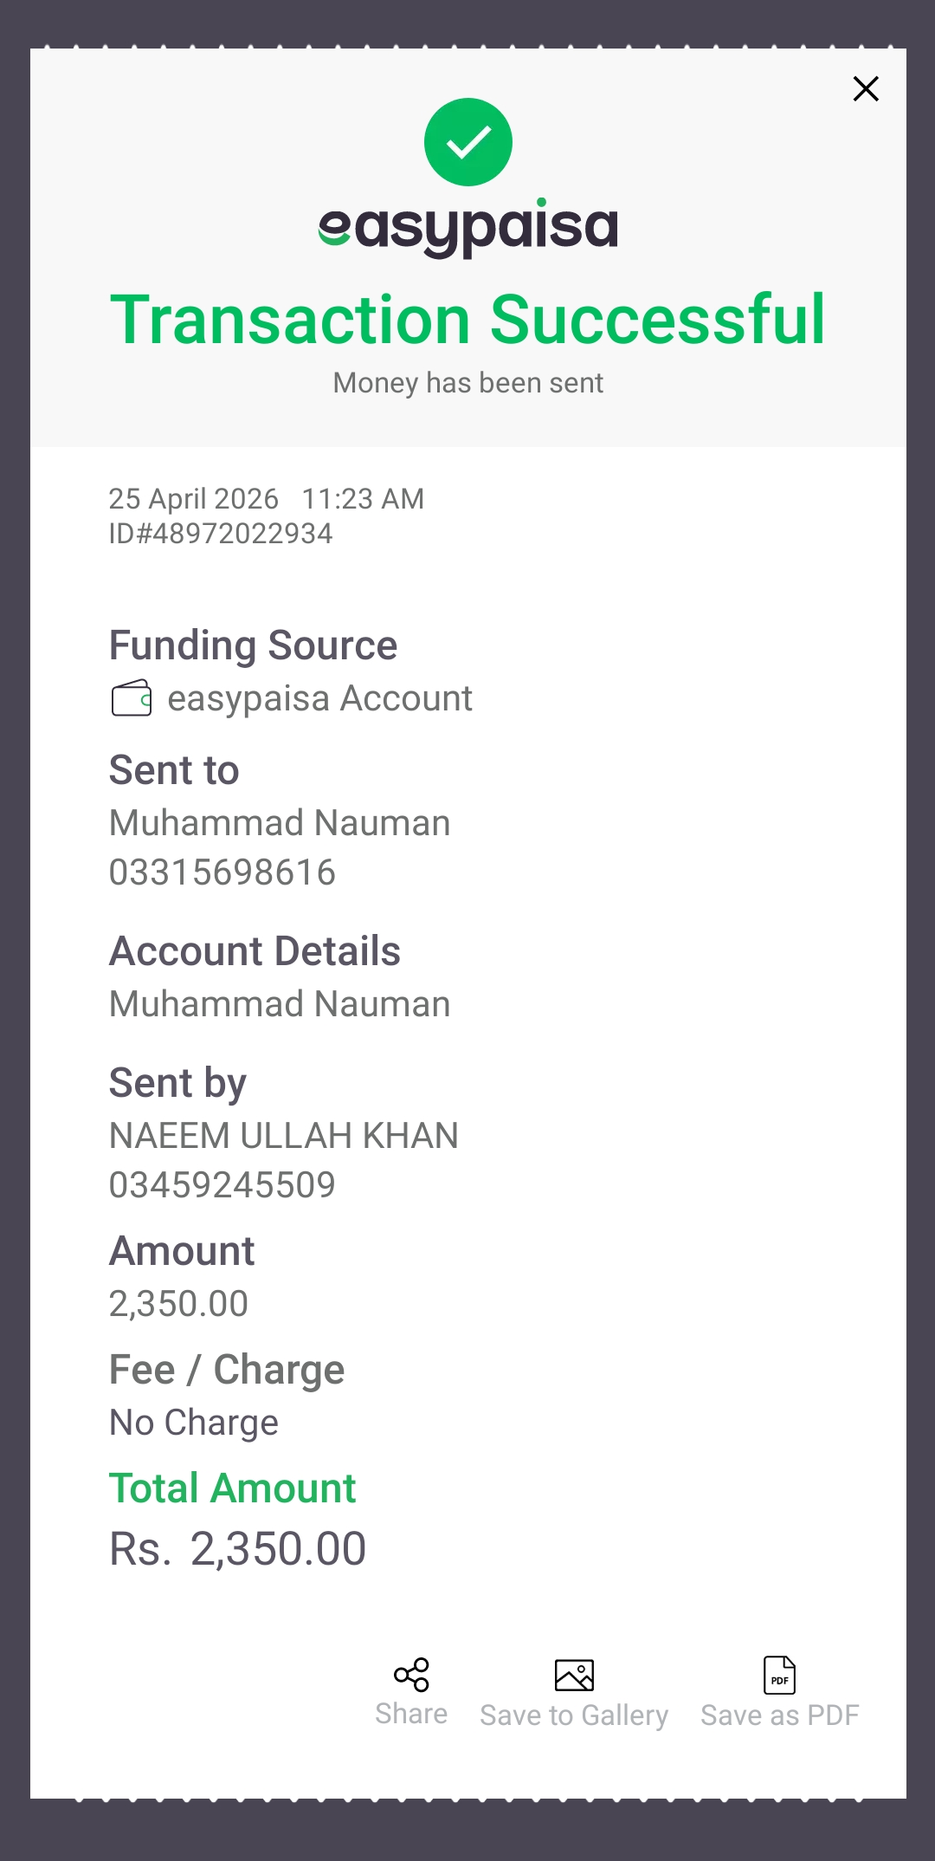Tap the transaction date 25 April 2026
This screenshot has width=935, height=1861.
coord(194,499)
